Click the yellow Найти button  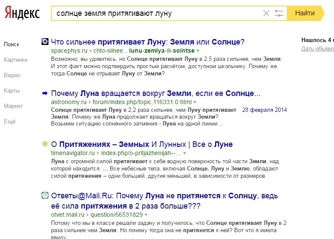click(305, 13)
